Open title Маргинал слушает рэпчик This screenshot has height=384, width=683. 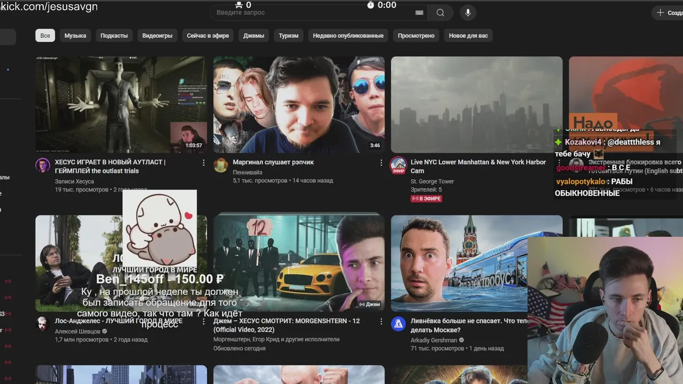coord(273,162)
